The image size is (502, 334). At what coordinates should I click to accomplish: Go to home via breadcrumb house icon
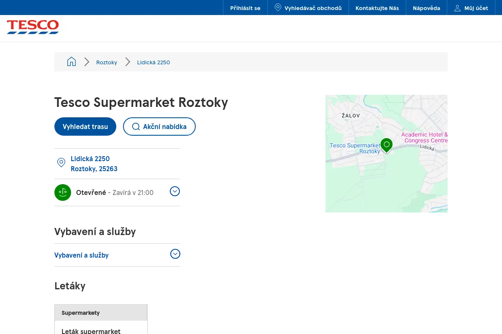72,62
